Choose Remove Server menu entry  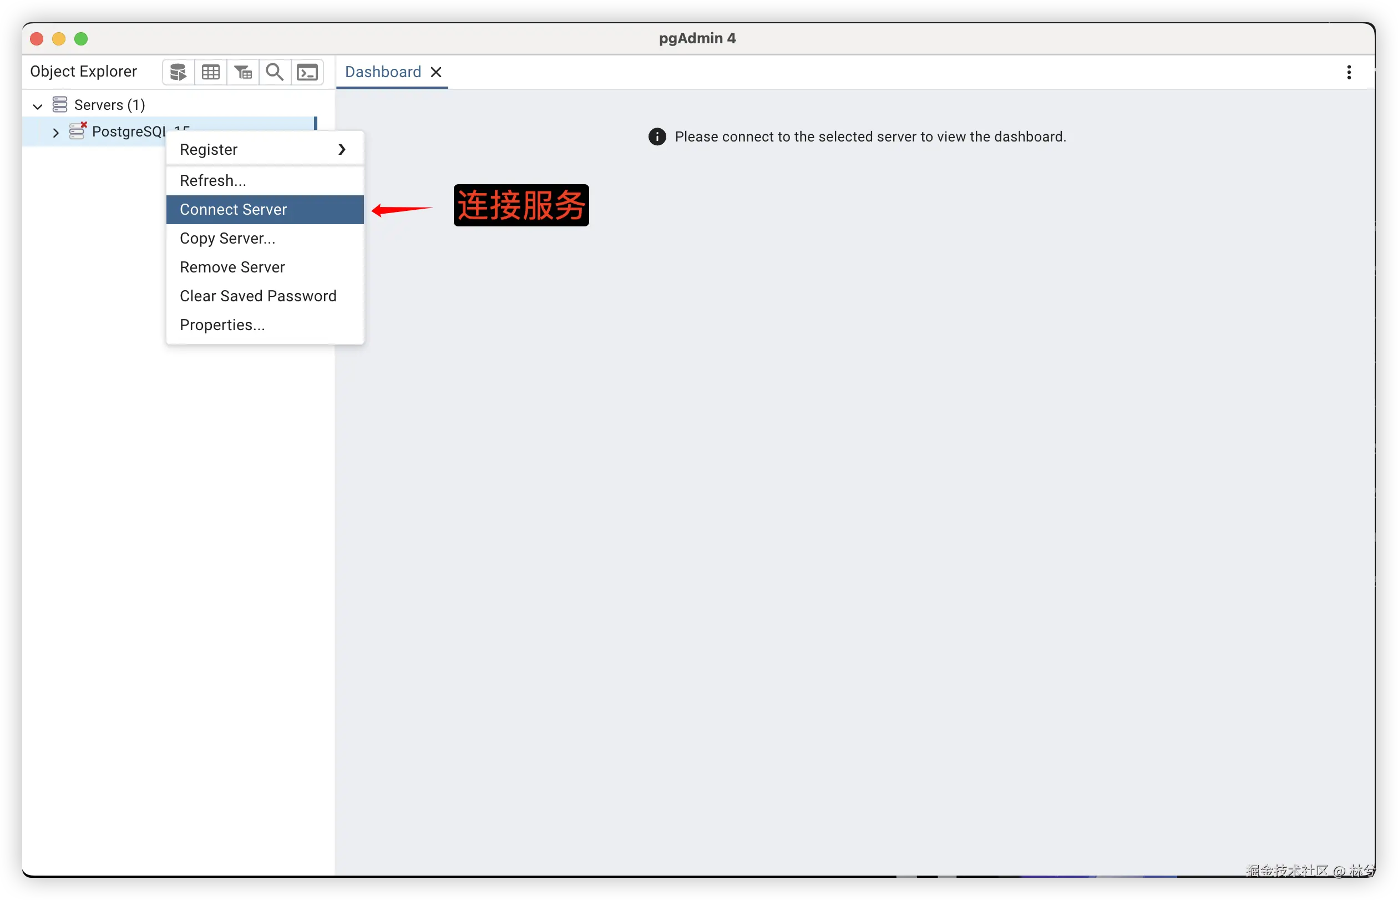pos(232,267)
